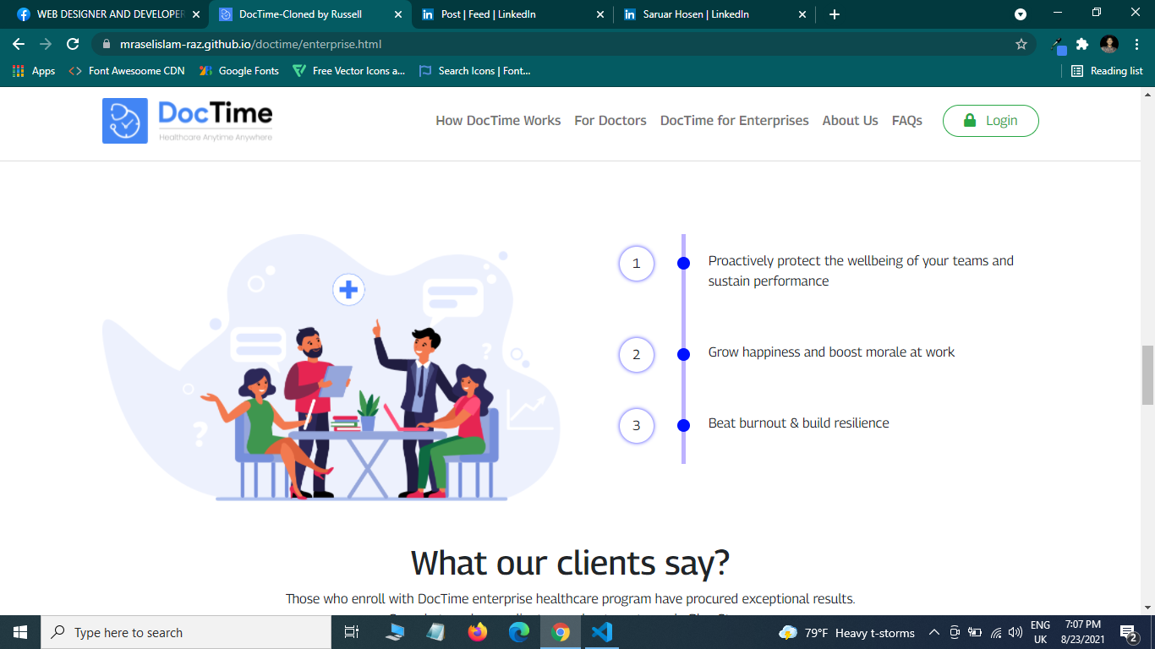Screen dimensions: 1155x649
Task: Bookmark this page with the star icon
Action: 1021,44
